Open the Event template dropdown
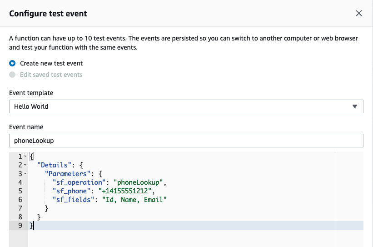Screen dimensions: 373x247 (186, 106)
